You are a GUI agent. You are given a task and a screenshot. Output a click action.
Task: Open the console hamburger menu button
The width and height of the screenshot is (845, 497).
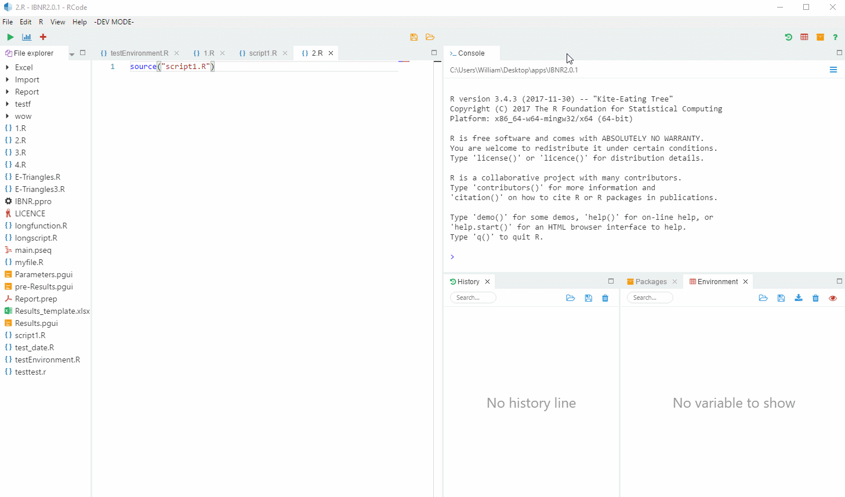tap(833, 70)
